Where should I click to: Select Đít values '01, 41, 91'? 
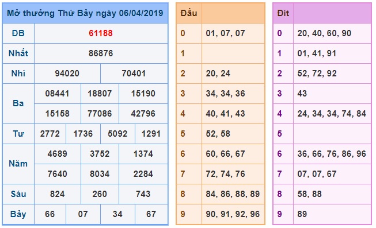click(317, 53)
